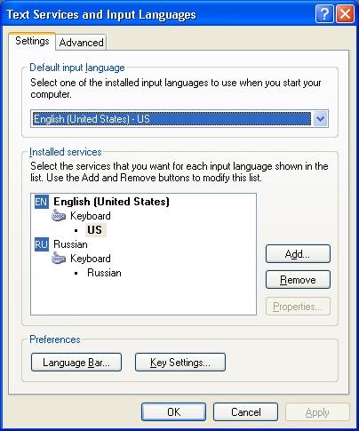The image size is (359, 431).
Task: Open Key Settings... dialog
Action: [180, 363]
